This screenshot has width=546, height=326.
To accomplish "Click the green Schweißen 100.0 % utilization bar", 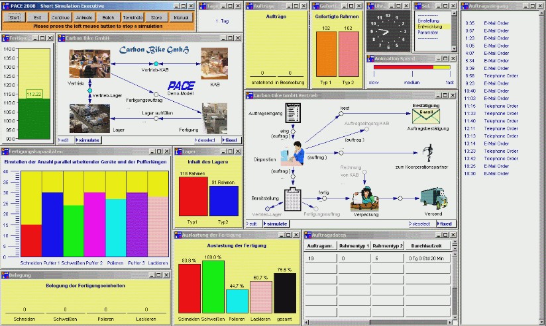I will pos(213,287).
